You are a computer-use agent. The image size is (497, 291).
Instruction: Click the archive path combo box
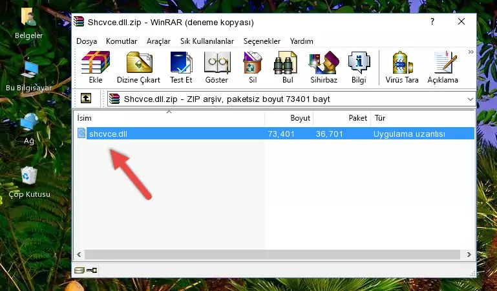291,99
